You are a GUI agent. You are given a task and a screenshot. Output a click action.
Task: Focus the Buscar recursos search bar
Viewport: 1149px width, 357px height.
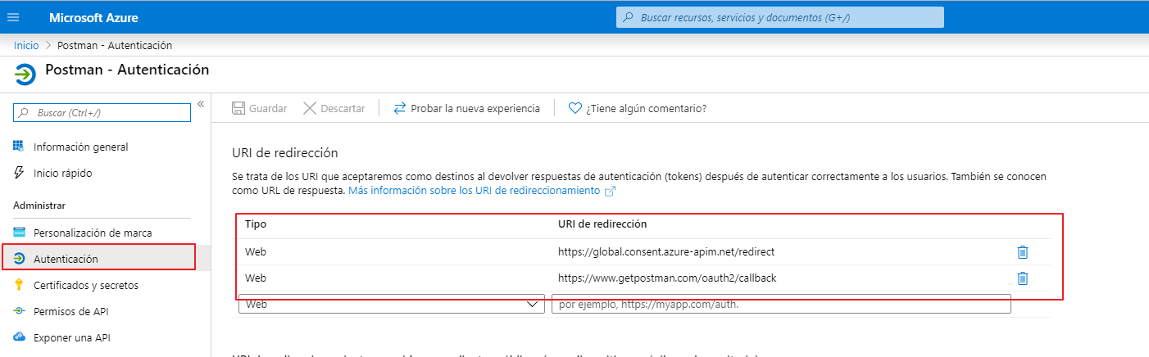(x=779, y=17)
